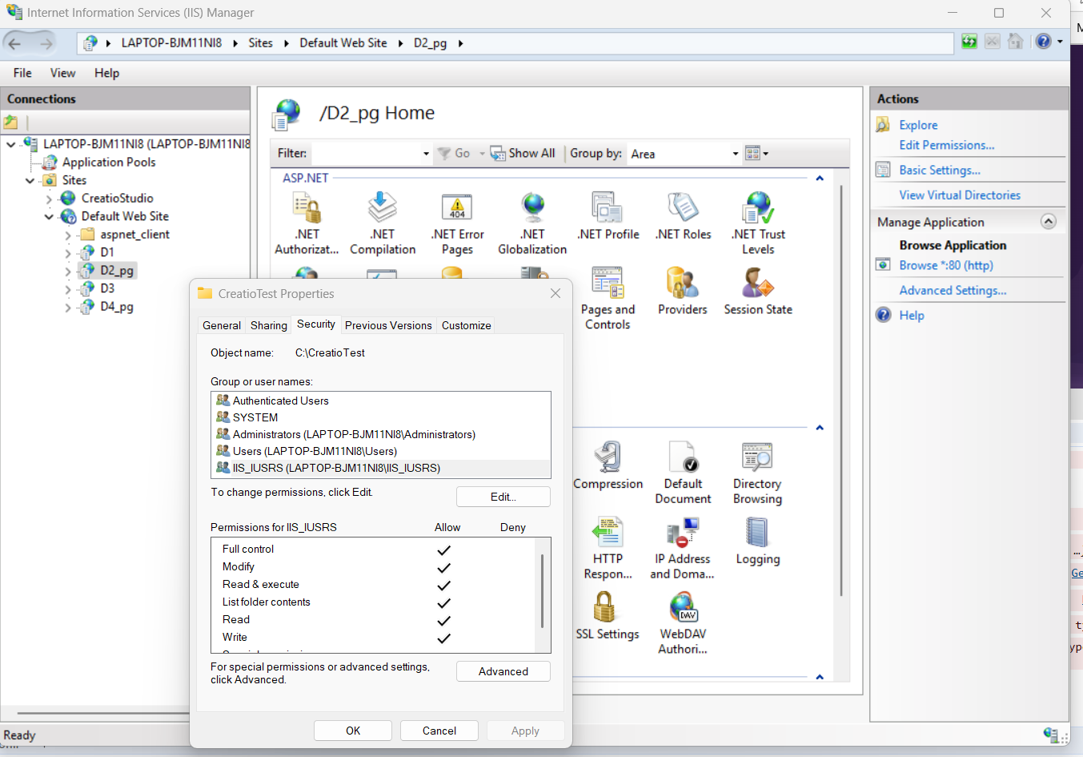Click the permissions list scrollbar
Image resolution: width=1083 pixels, height=757 pixels.
point(543,593)
